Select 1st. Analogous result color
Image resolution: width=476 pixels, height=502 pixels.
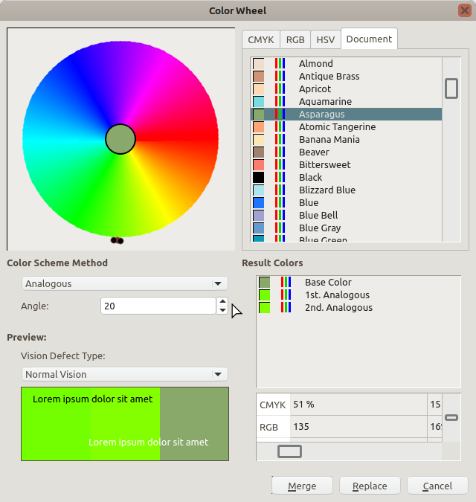click(336, 295)
